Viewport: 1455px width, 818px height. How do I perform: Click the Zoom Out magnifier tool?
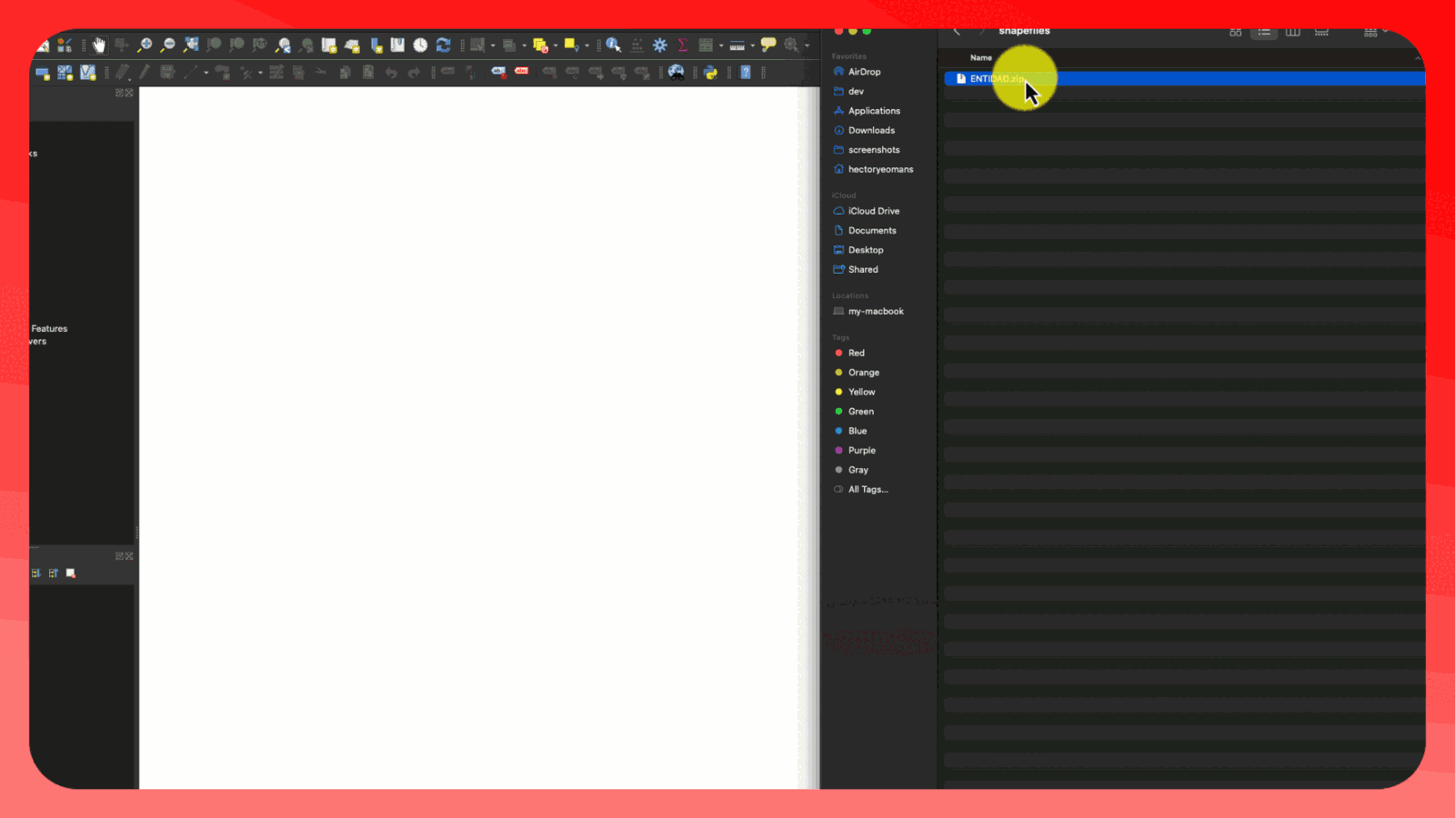coord(167,45)
